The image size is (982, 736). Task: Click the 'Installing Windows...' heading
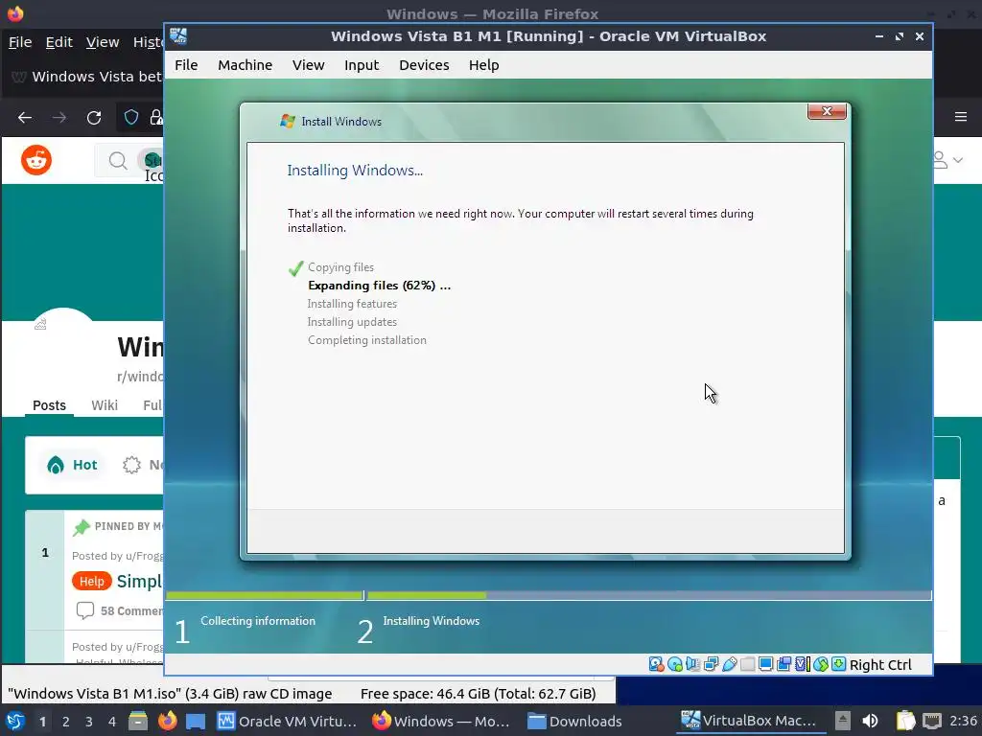pyautogui.click(x=355, y=171)
